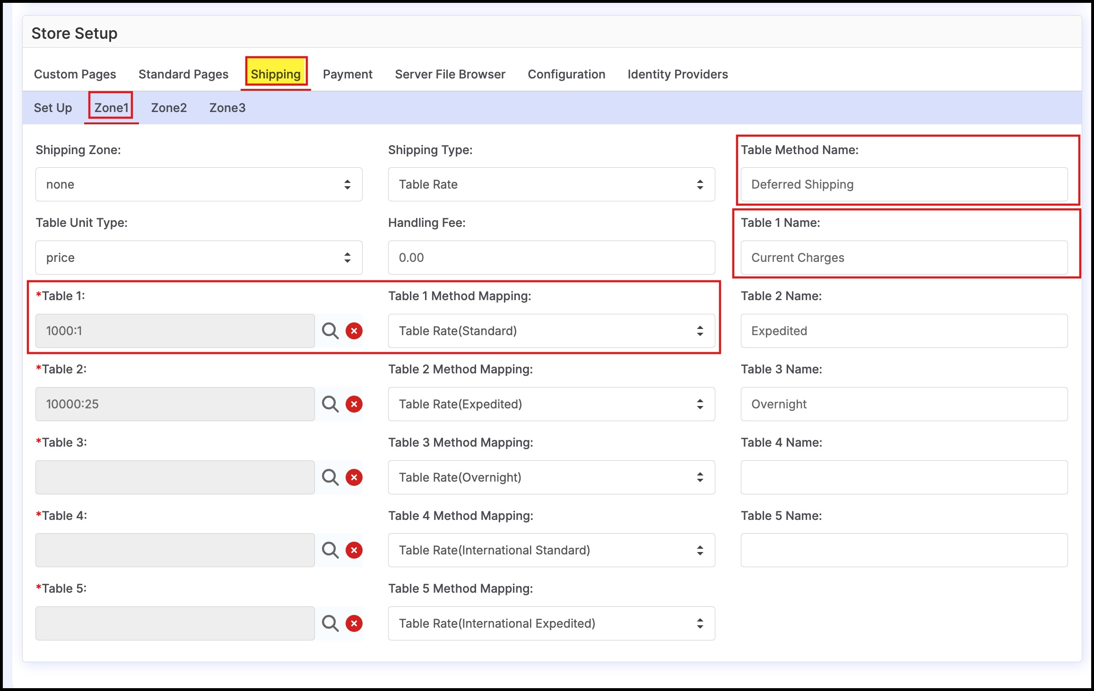Open the Identity Providers tab

pyautogui.click(x=677, y=74)
